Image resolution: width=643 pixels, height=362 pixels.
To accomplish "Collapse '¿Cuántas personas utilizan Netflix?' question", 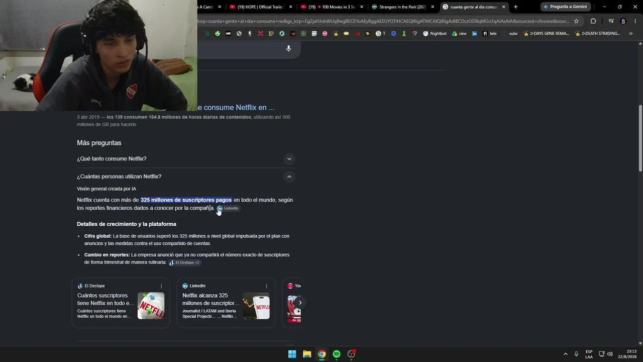I will [x=185, y=176].
